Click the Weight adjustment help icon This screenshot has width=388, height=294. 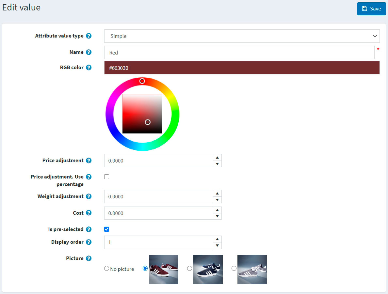click(x=89, y=196)
